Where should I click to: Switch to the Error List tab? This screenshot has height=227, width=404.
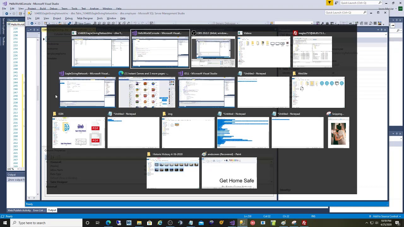click(39, 210)
